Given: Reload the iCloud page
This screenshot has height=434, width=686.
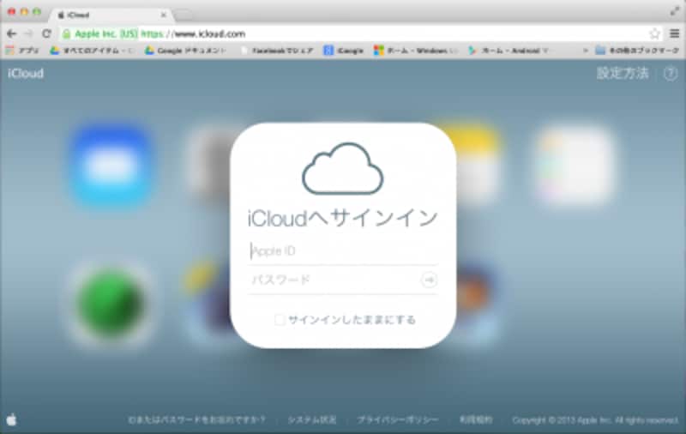Looking at the screenshot, I should click(x=46, y=33).
